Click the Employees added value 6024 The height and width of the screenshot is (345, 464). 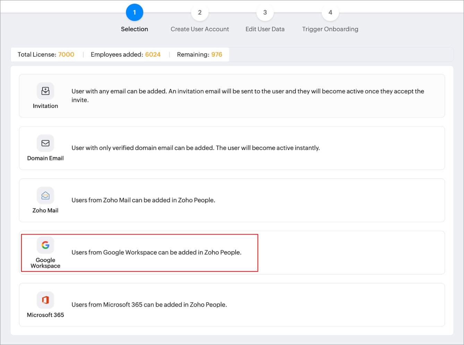click(153, 55)
